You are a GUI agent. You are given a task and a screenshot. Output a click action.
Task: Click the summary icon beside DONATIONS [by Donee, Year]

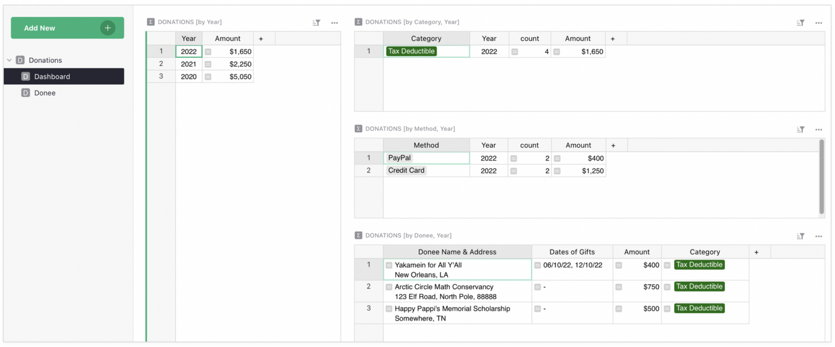click(358, 236)
